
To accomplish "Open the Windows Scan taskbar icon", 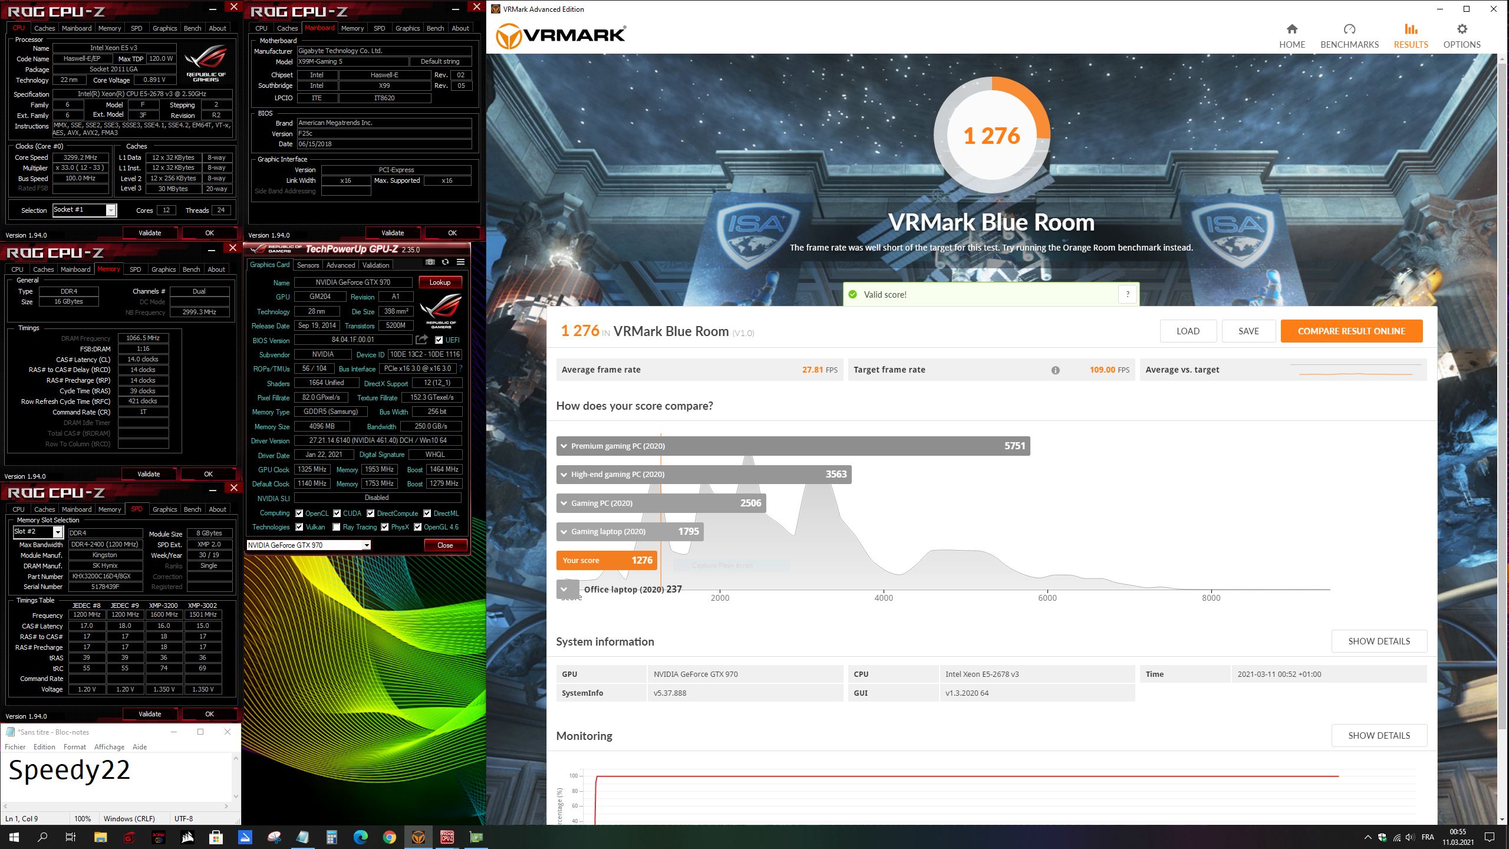I will tap(245, 837).
